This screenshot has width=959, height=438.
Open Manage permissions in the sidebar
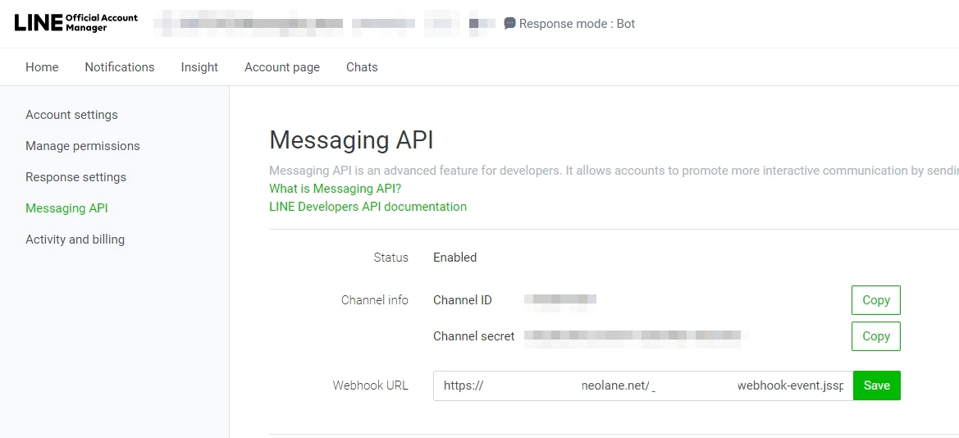[83, 146]
